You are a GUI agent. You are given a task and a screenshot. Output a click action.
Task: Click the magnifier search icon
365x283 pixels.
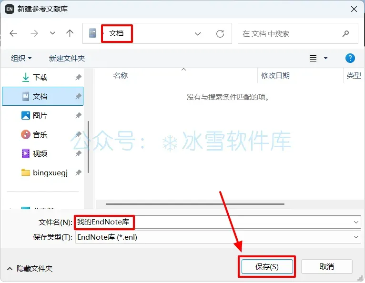[x=345, y=33]
